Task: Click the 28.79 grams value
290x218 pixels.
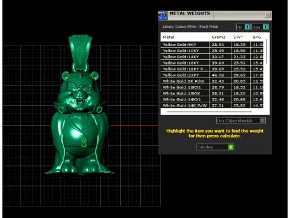Action: pyautogui.click(x=217, y=87)
